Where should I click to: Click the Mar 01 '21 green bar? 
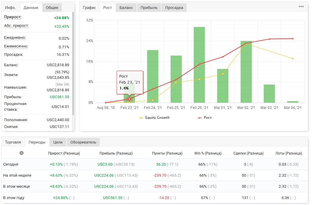click(x=223, y=86)
